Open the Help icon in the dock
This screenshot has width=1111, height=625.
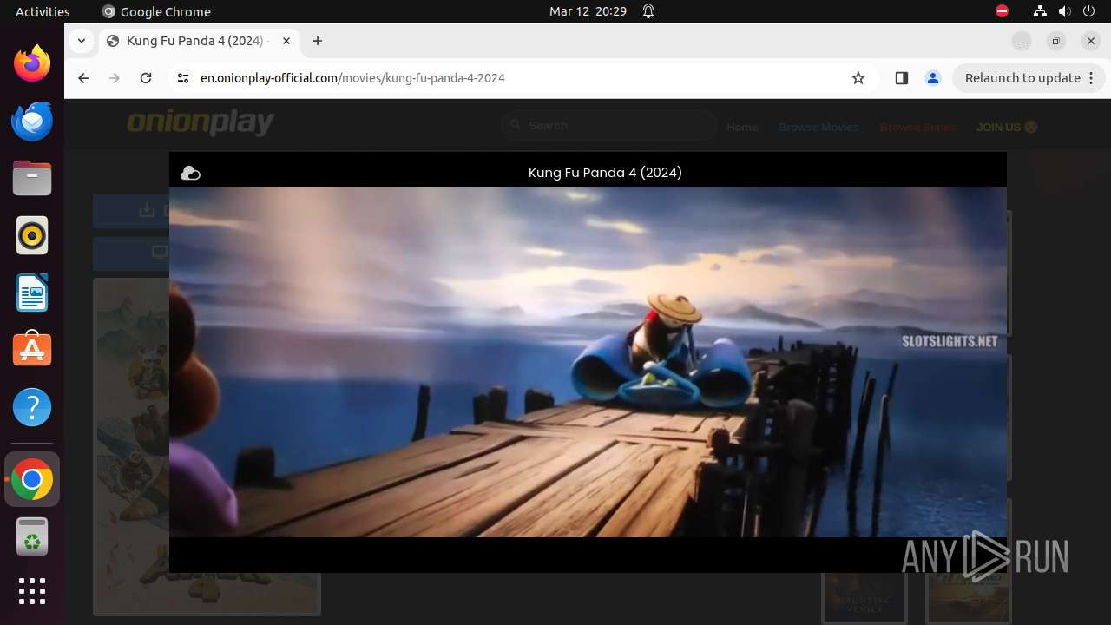[32, 408]
